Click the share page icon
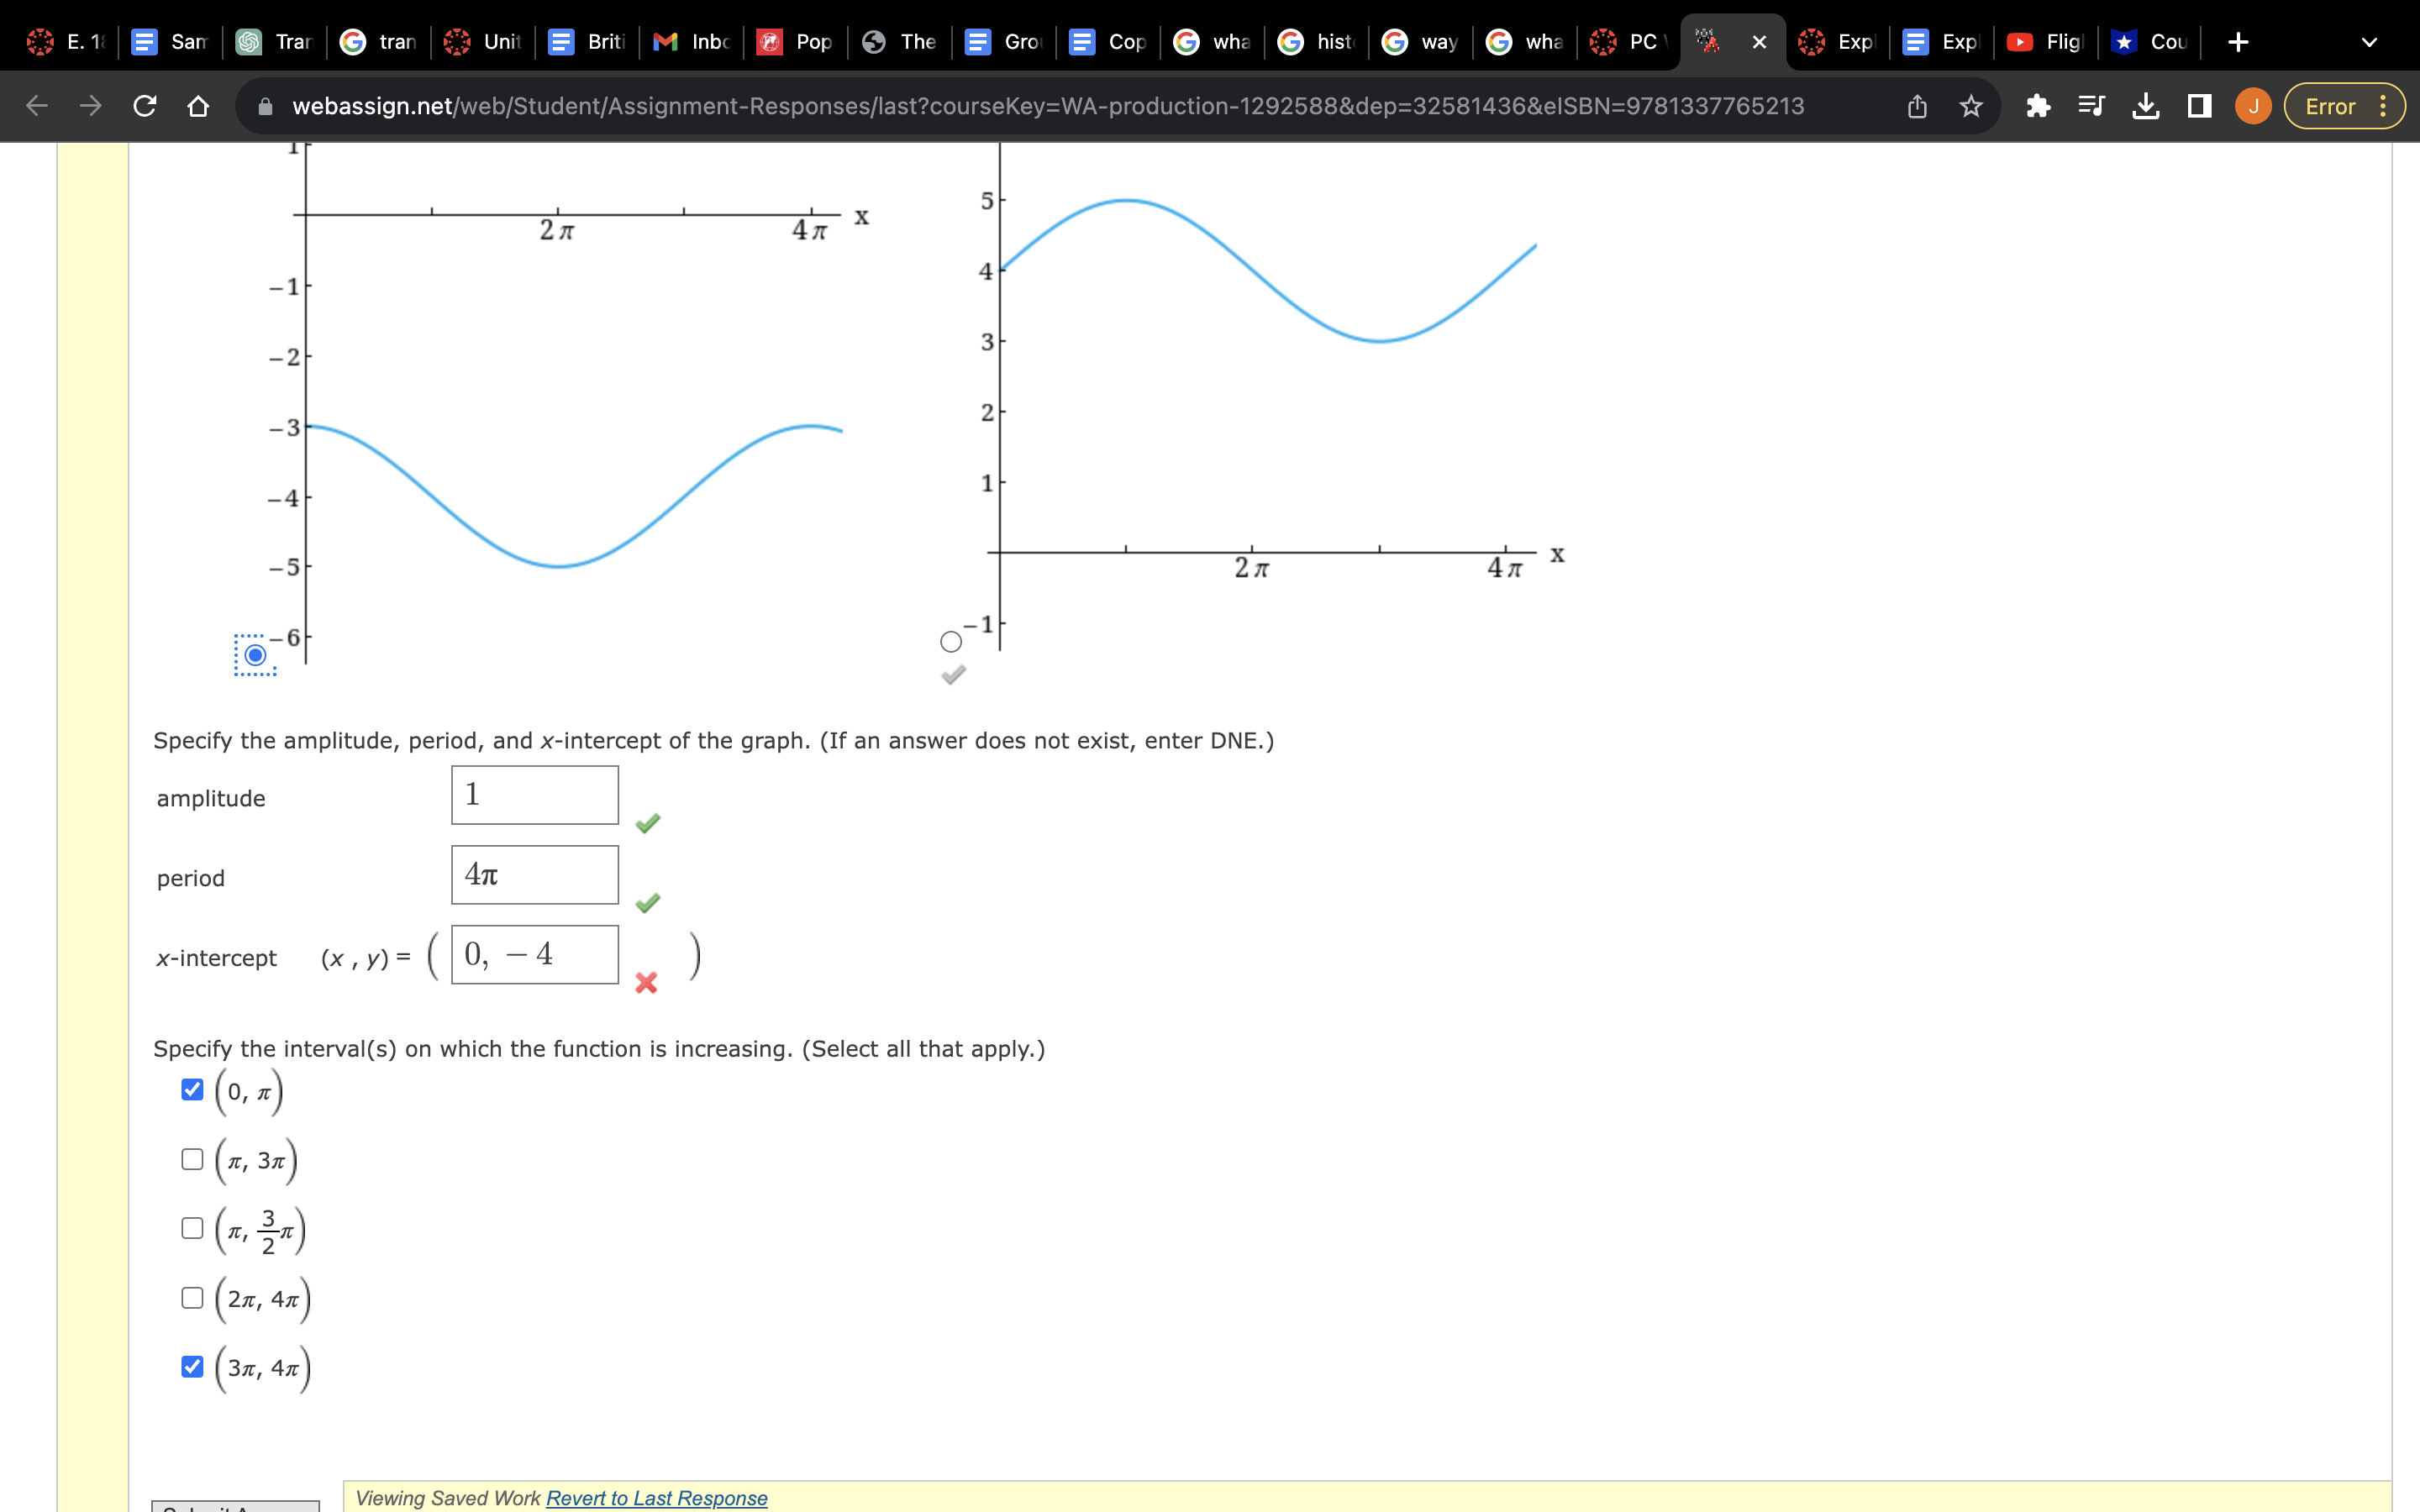 point(1916,106)
